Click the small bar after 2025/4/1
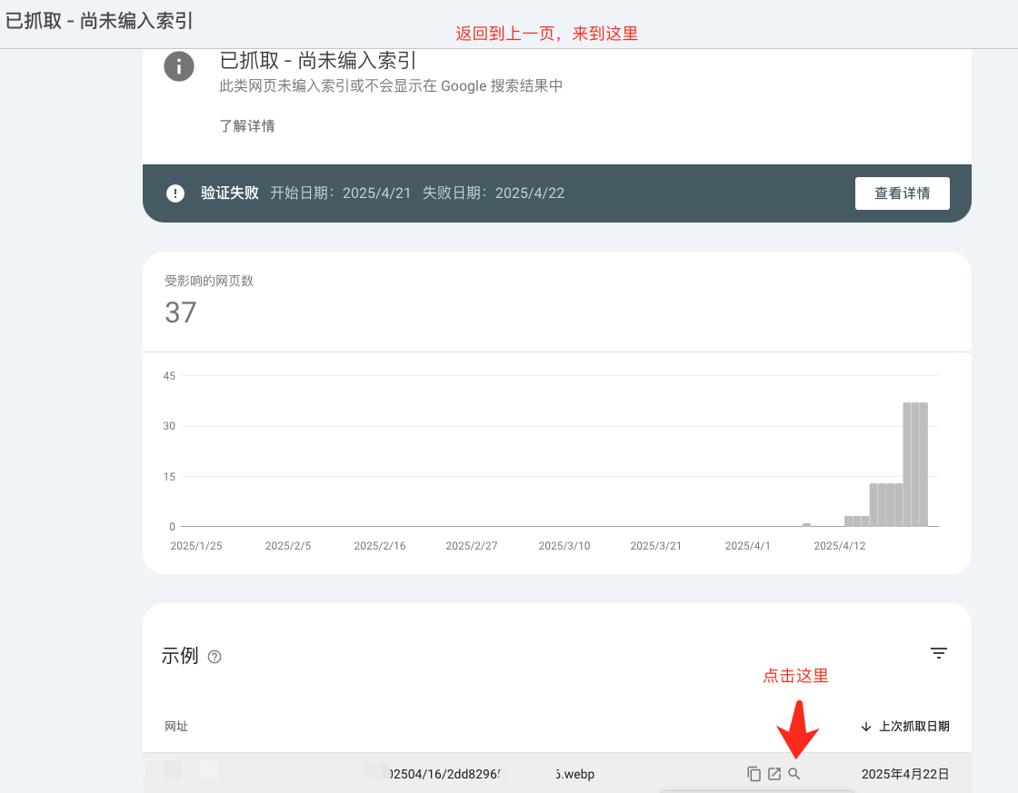This screenshot has height=793, width=1018. point(806,524)
